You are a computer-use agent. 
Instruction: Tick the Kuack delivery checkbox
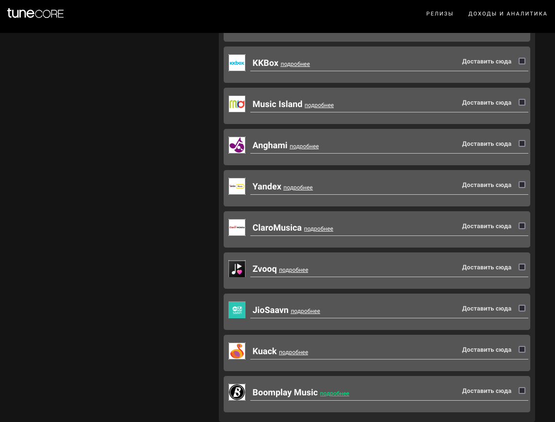522,349
